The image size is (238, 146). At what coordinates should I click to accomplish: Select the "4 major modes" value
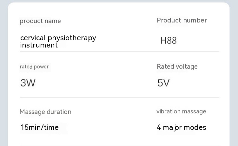182,128
